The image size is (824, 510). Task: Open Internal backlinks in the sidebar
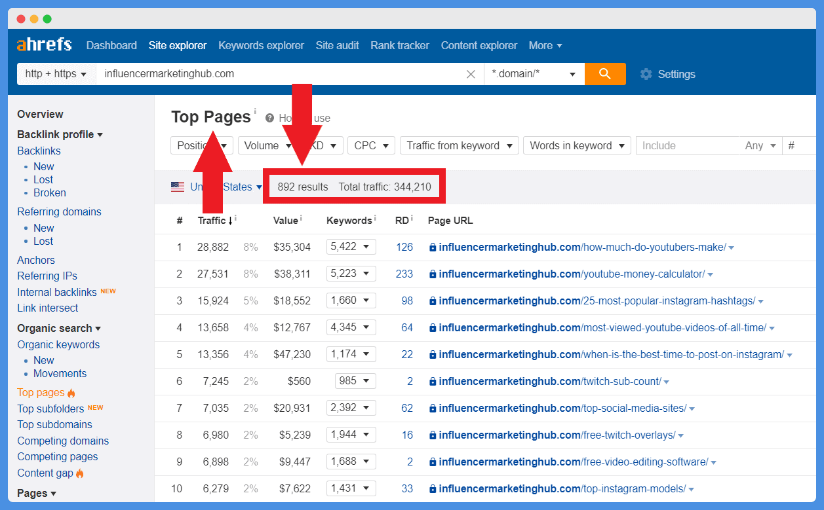57,292
